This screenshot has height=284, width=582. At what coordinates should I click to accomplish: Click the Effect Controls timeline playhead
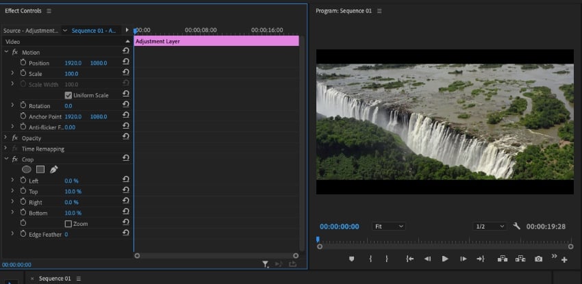click(136, 31)
